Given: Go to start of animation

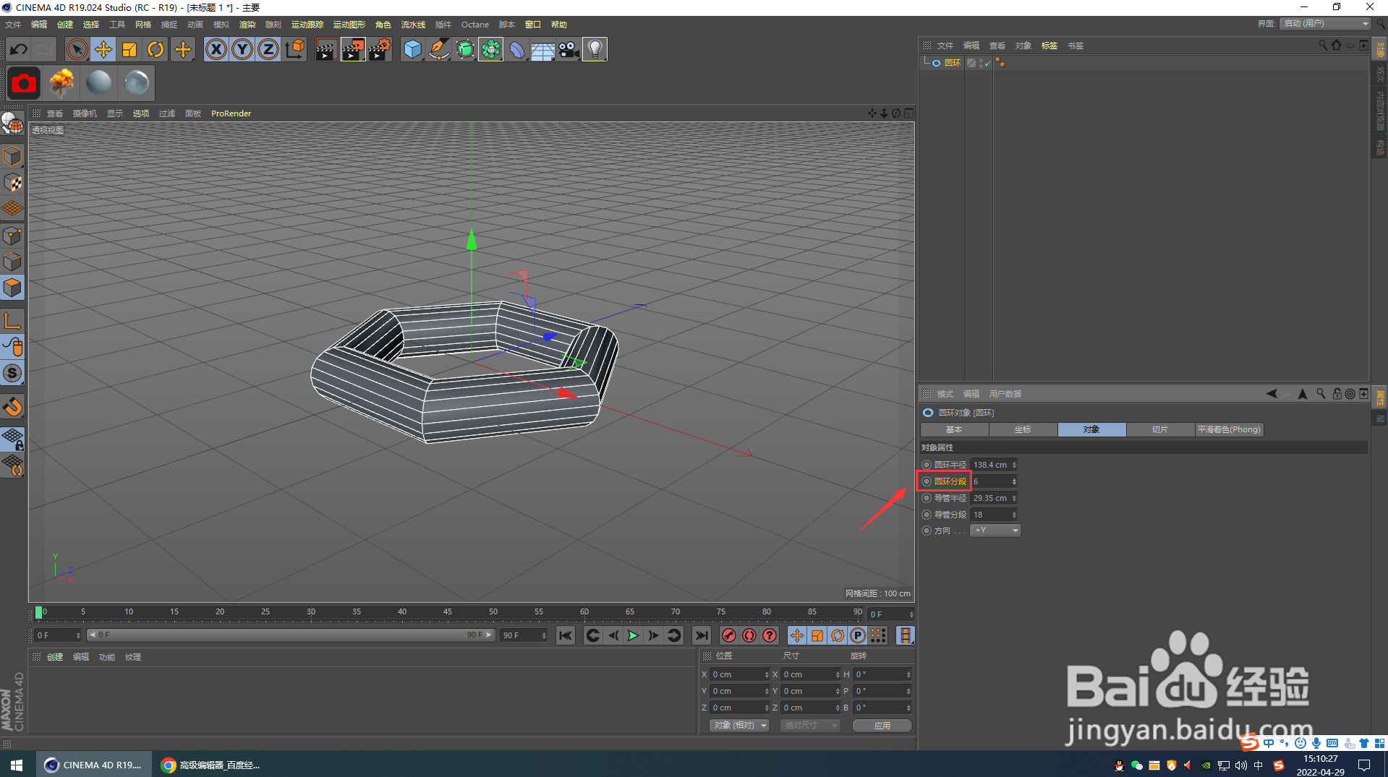Looking at the screenshot, I should coord(566,635).
